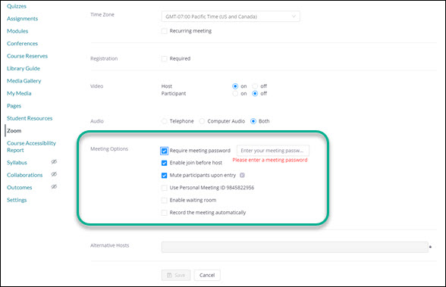Click hidden-eye icon beside Outcomes
446x287 pixels.
54,187
